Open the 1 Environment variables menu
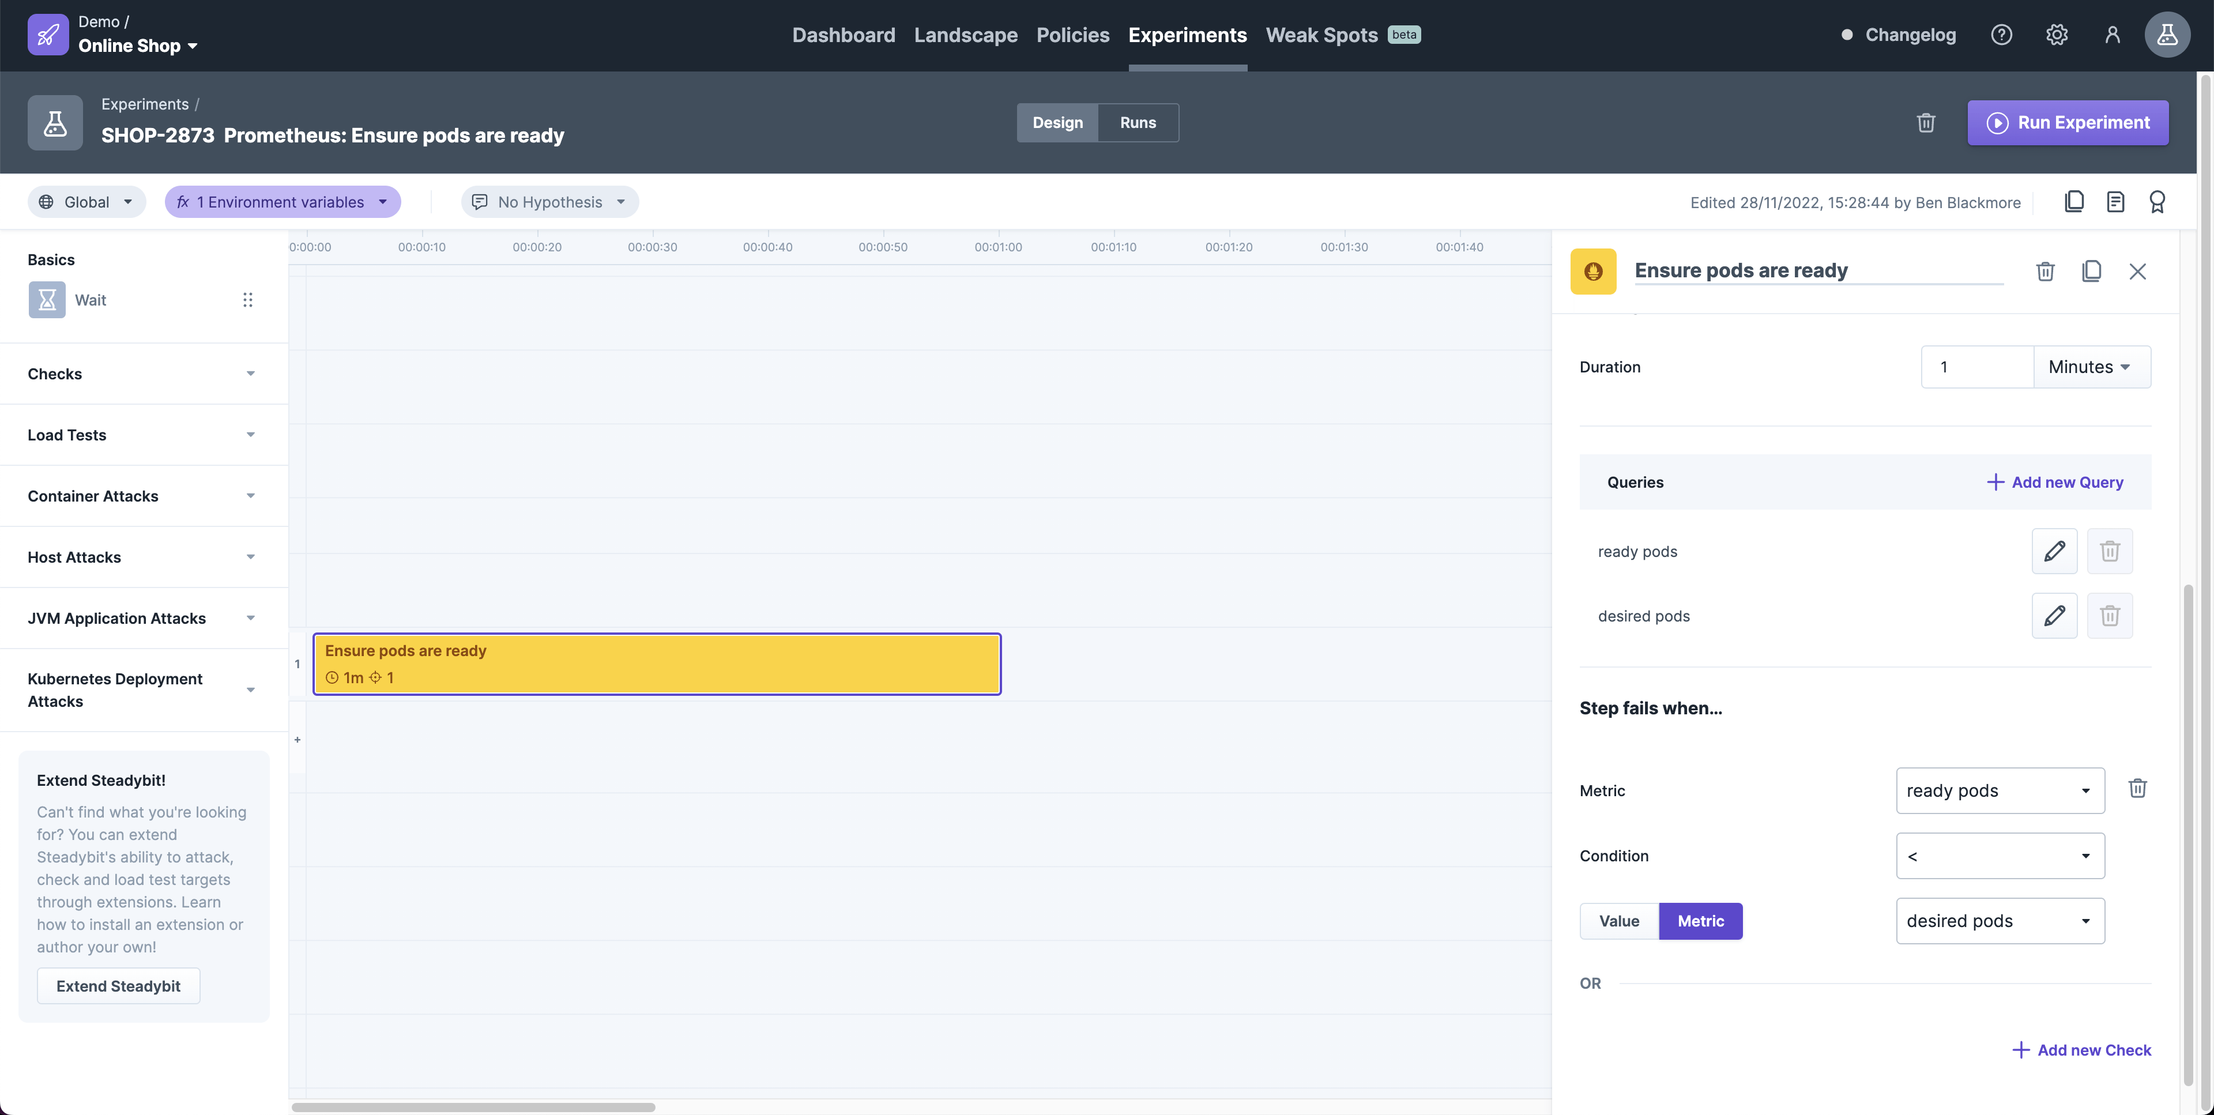 (x=281, y=201)
